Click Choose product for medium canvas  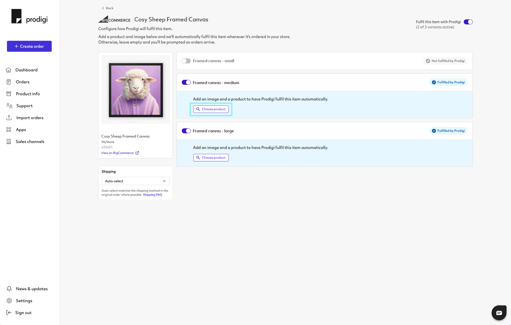click(211, 109)
